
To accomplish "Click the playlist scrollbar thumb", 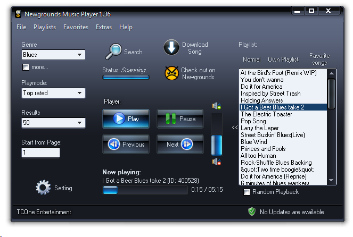I will [x=331, y=94].
